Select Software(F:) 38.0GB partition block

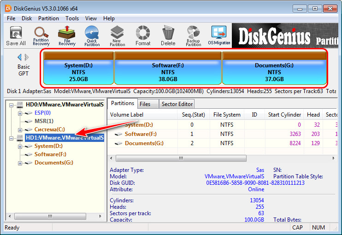coord(168,68)
